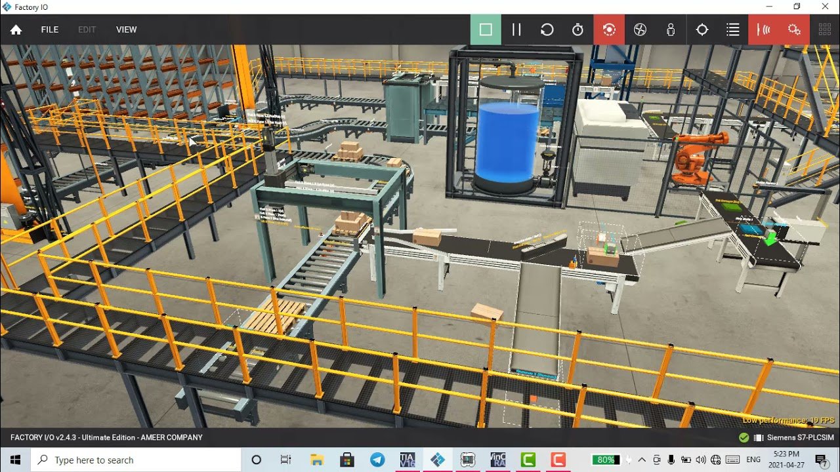The image size is (840, 472).
Task: Toggle the orbit camera mode
Action: pyautogui.click(x=609, y=29)
